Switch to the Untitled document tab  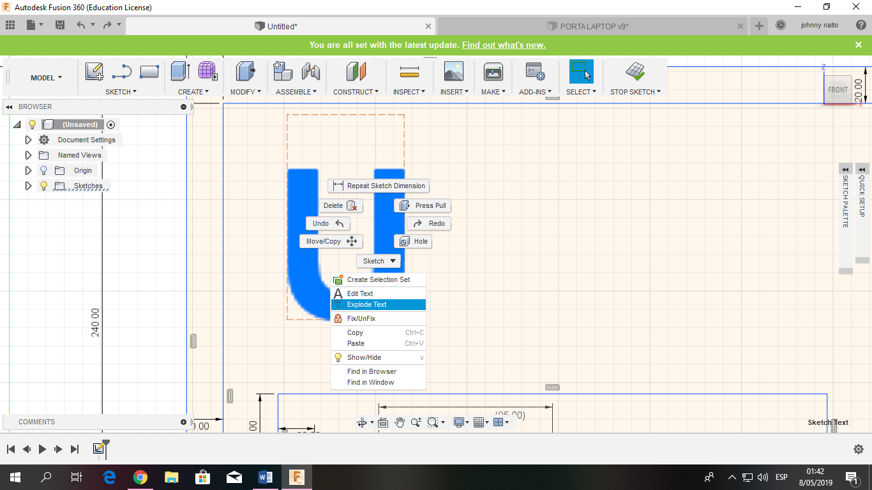[x=281, y=26]
